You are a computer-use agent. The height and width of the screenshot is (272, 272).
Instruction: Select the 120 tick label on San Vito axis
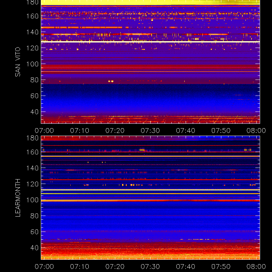pos(32,48)
